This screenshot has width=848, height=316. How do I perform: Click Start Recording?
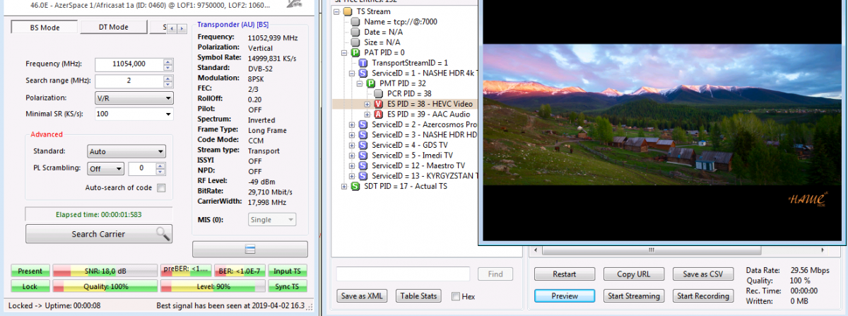pyautogui.click(x=703, y=296)
